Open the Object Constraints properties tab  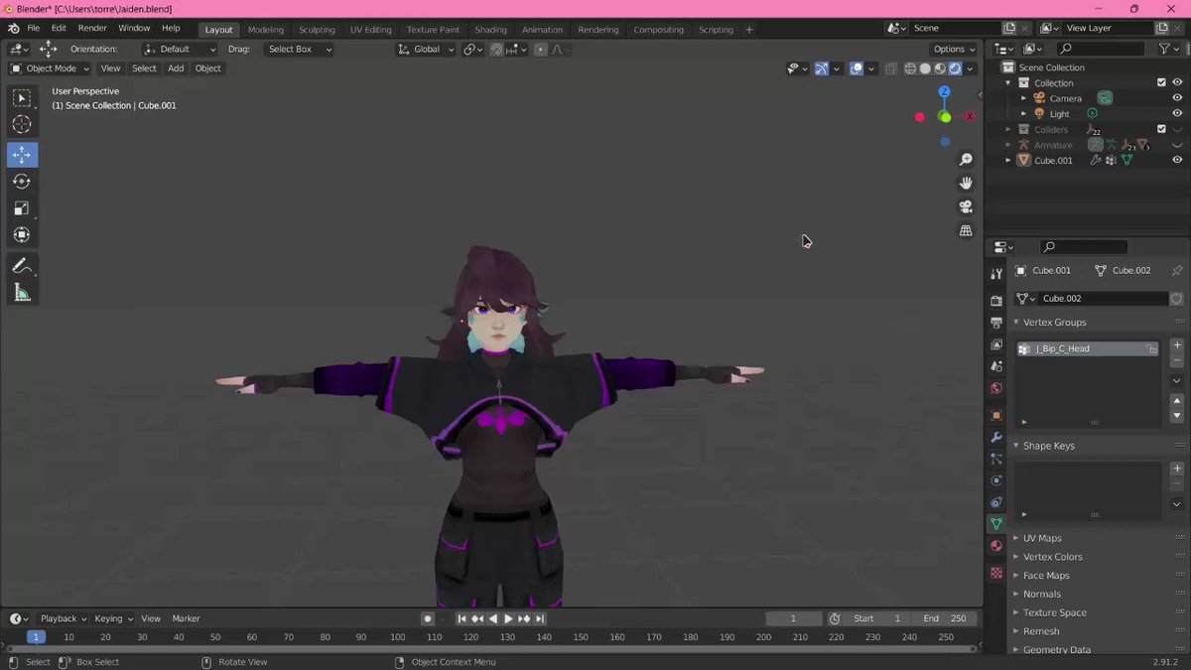point(996,502)
